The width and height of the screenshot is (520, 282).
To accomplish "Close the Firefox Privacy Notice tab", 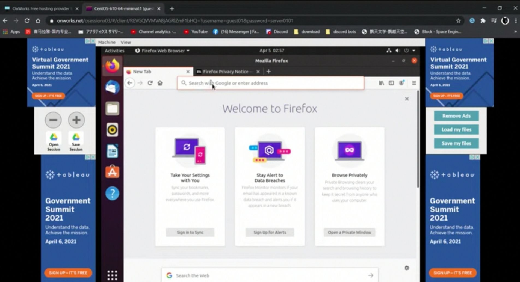I will (258, 72).
